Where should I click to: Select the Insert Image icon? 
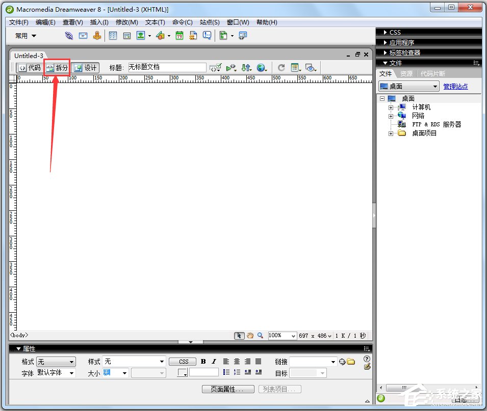click(140, 35)
